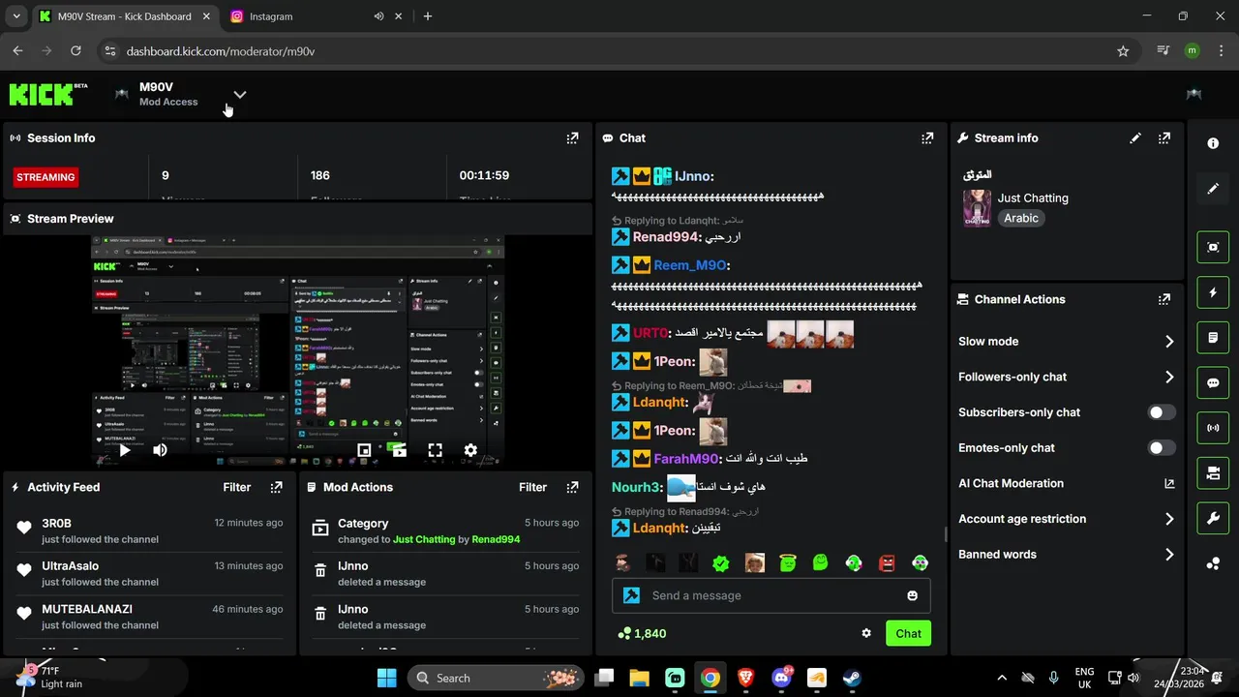
Task: Reload the page
Action: coord(76,51)
